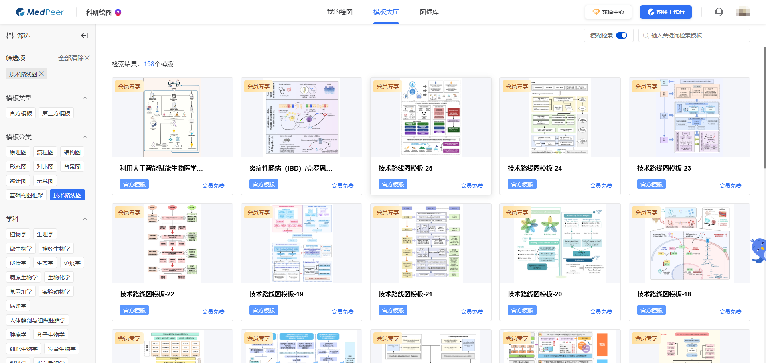This screenshot has width=766, height=363.
Task: Click the page vertical scrollbar
Action: click(x=764, y=108)
